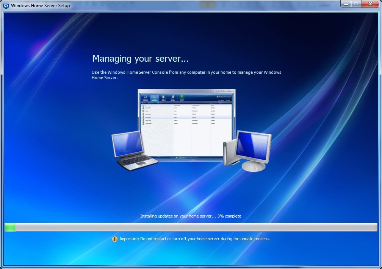382x269 pixels.
Task: Click the 'Do not restart or turn off' warning text
Action: click(194, 239)
